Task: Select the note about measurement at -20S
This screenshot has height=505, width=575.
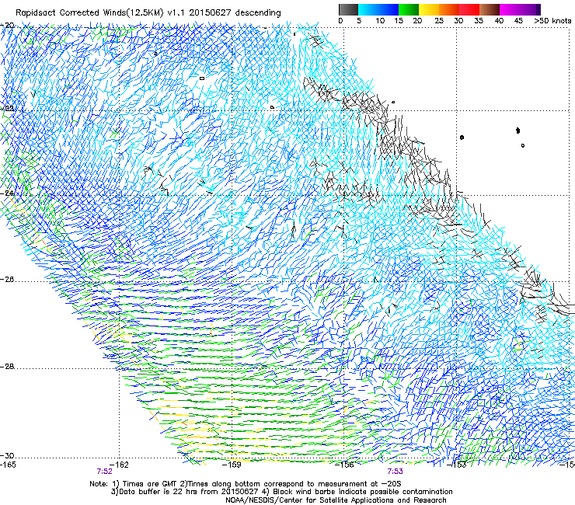Action: (291, 484)
